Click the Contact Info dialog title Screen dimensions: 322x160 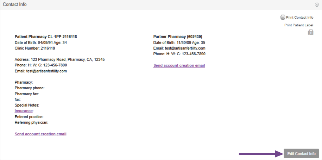(x=15, y=5)
